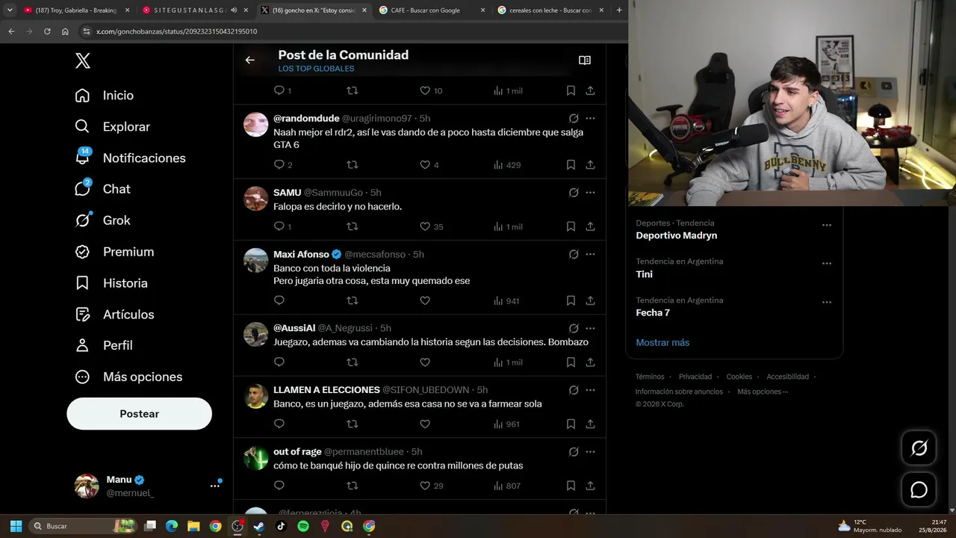The image size is (956, 538).
Task: Switch to the CAFE Google search tab
Action: 432,10
